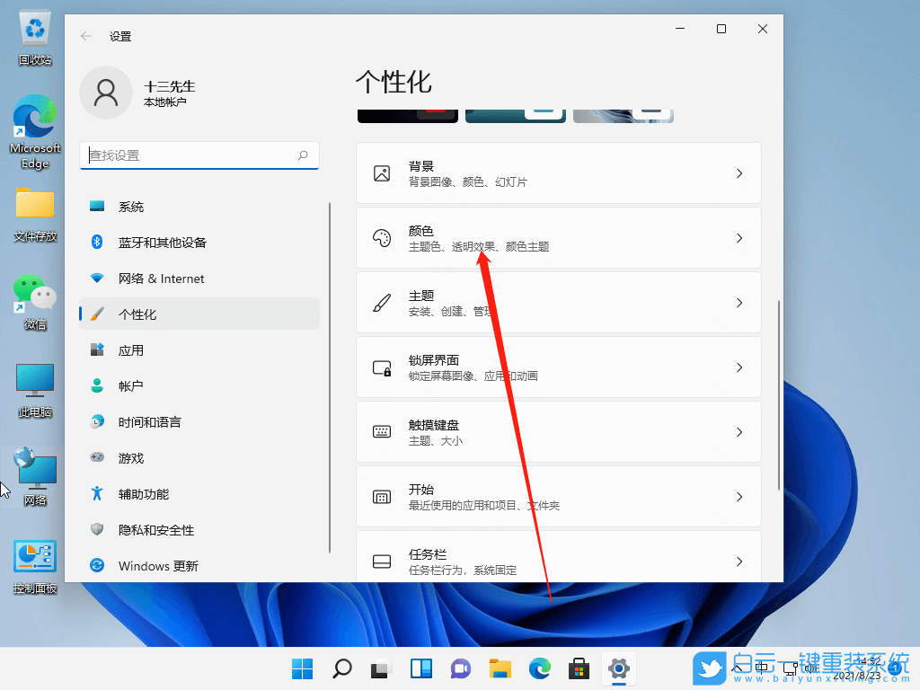Click the Start menu icon

(302, 668)
